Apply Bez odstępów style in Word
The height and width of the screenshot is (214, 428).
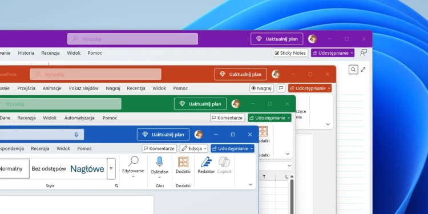point(49,169)
